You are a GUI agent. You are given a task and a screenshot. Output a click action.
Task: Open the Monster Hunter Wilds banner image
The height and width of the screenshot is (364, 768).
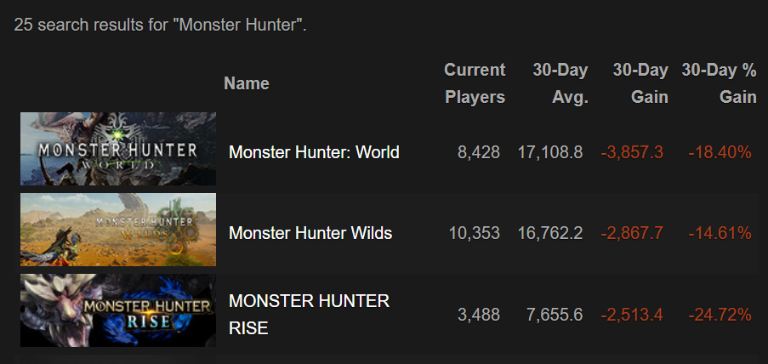pos(118,230)
